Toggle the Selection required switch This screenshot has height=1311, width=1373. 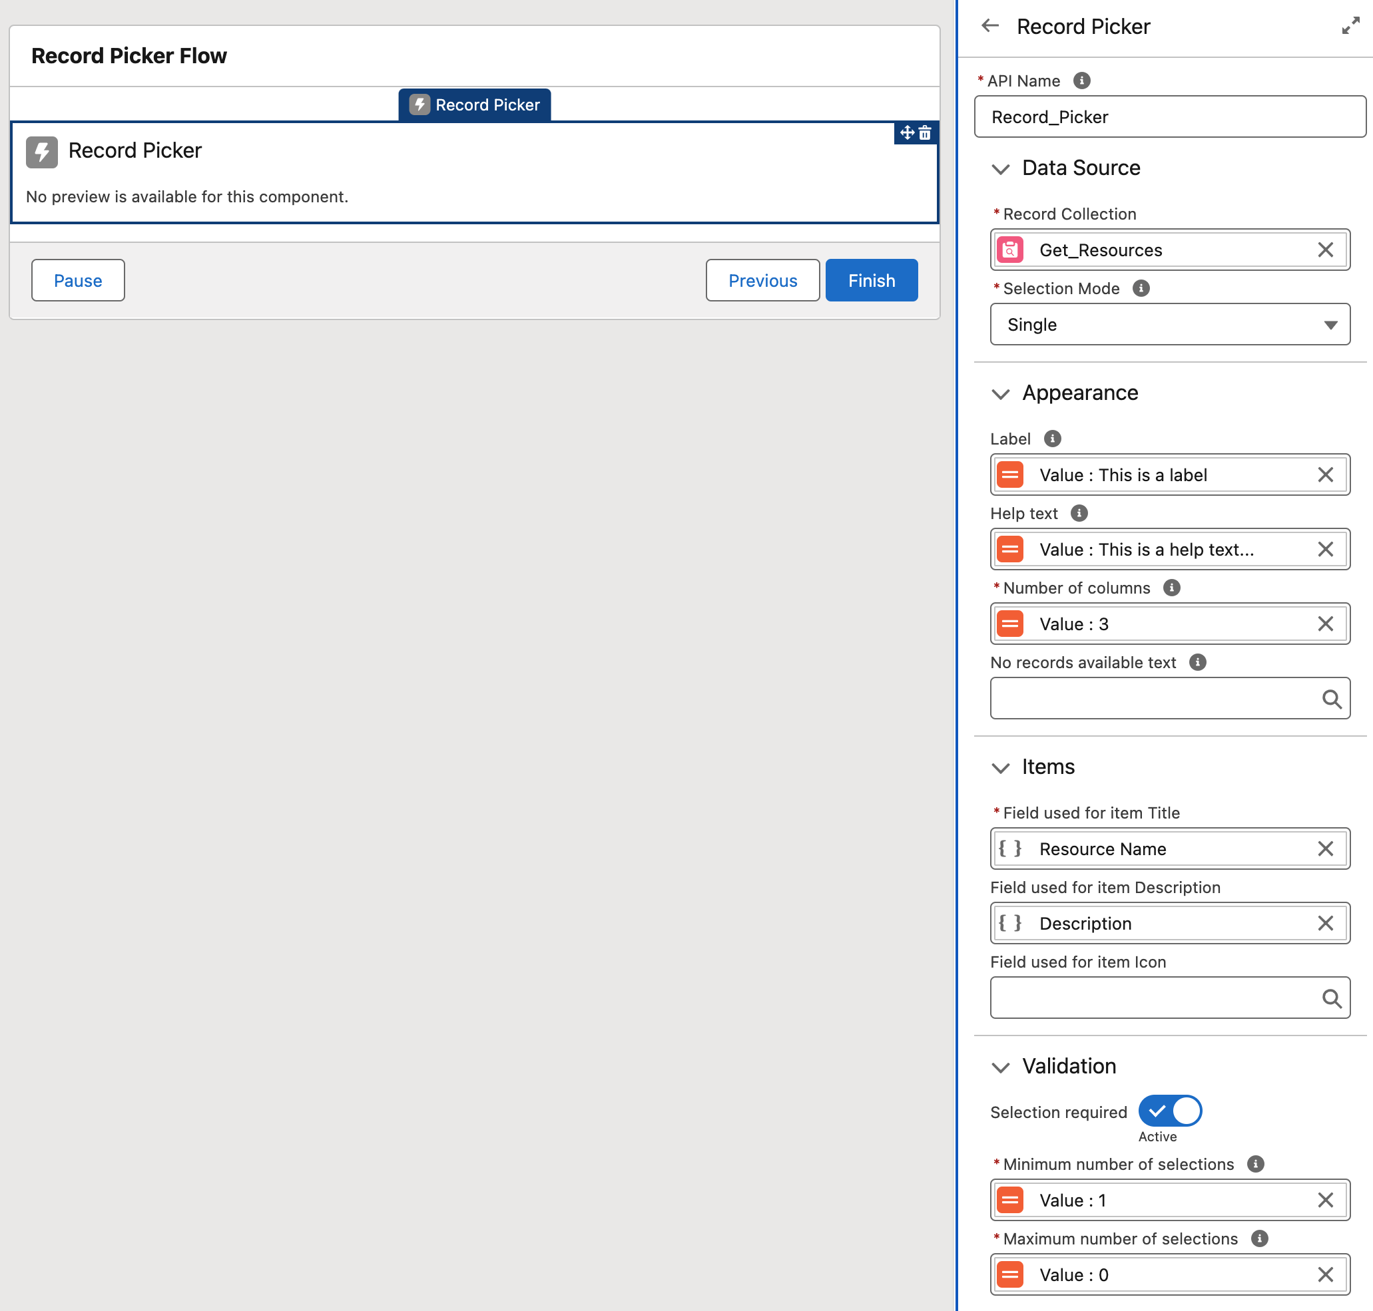(x=1169, y=1111)
